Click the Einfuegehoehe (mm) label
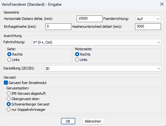Screen dimensions: 166x126 point(20,27)
